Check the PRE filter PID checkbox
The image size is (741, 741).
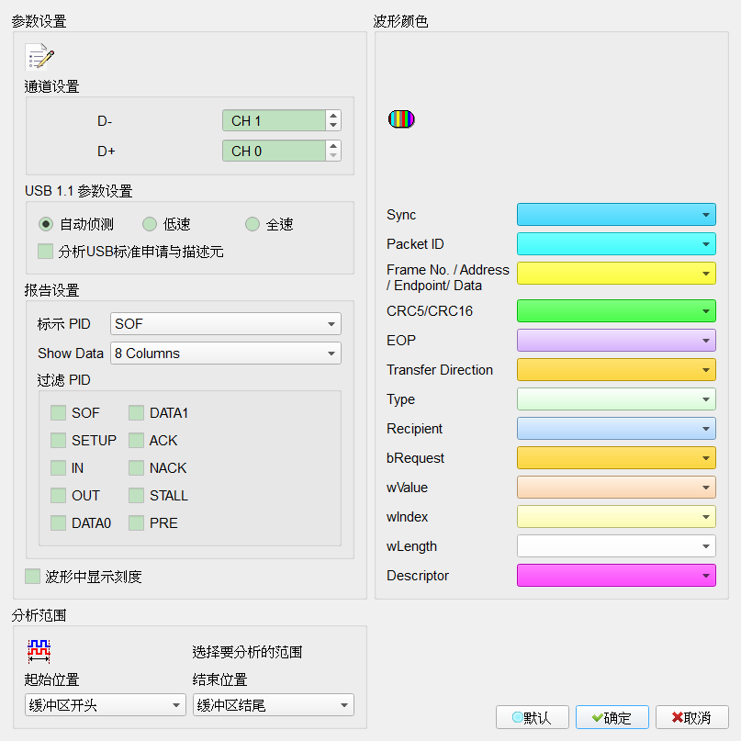(x=136, y=523)
